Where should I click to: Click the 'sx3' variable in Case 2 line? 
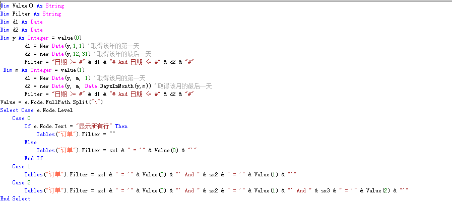click(325, 191)
